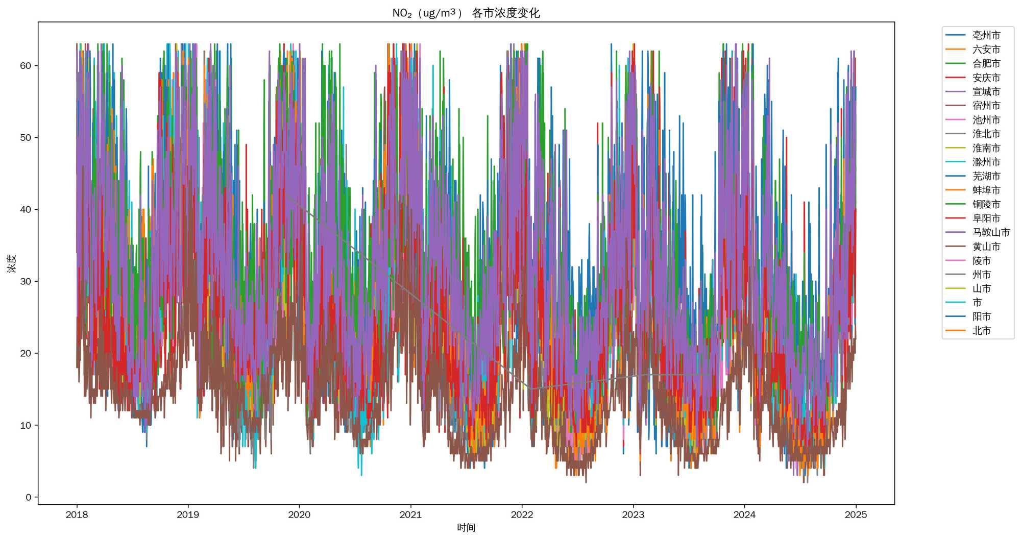Click the 0 tick on the y-axis
Image resolution: width=1021 pixels, height=539 pixels.
pos(29,498)
